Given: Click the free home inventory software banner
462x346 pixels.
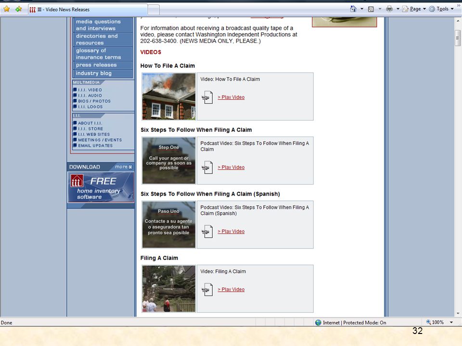Looking at the screenshot, I should pyautogui.click(x=101, y=187).
